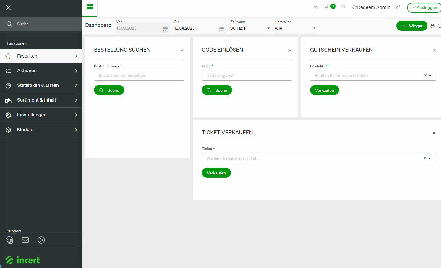Click the Bestellnummer input field
This screenshot has width=441, height=268.
139,76
